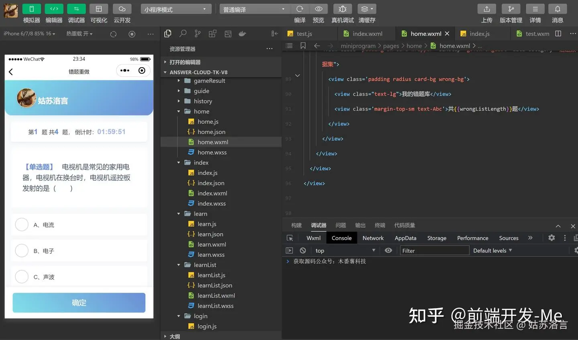Open the normal compile mode dropdown

pyautogui.click(x=254, y=9)
